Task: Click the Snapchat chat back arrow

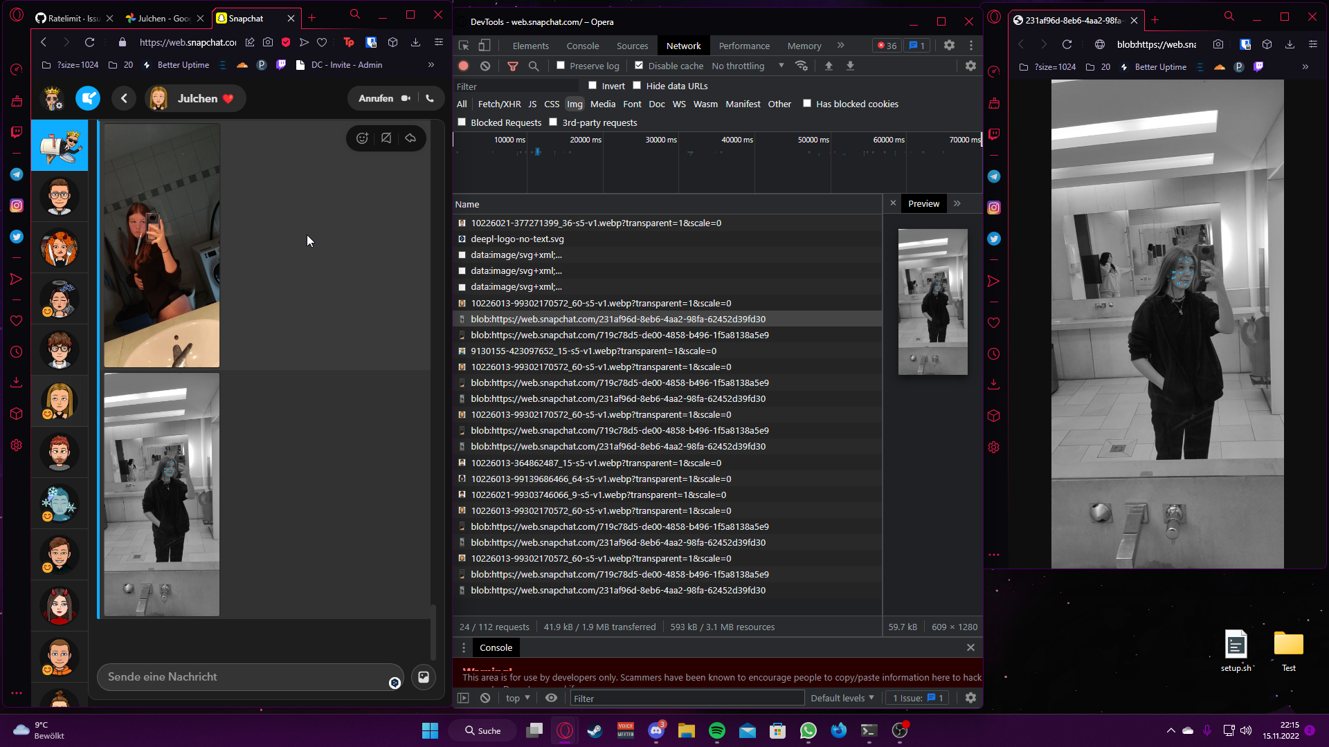Action: click(x=124, y=98)
